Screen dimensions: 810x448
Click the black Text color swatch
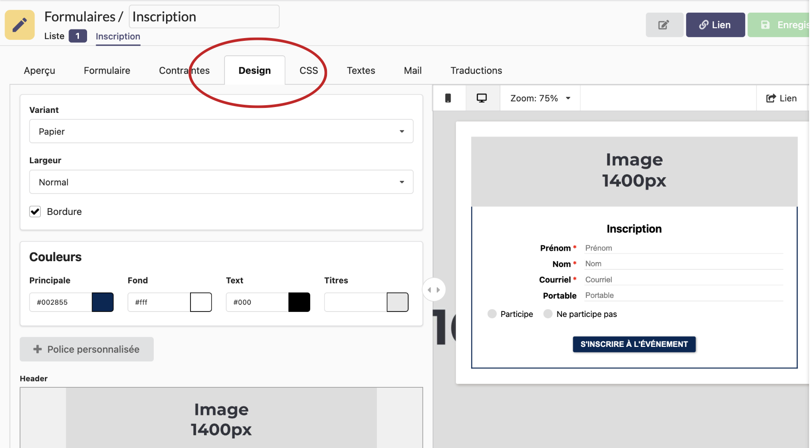[x=299, y=302]
